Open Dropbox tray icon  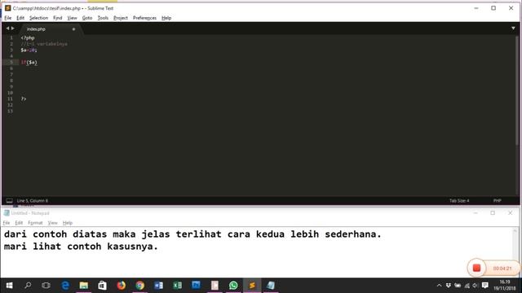coord(448,286)
